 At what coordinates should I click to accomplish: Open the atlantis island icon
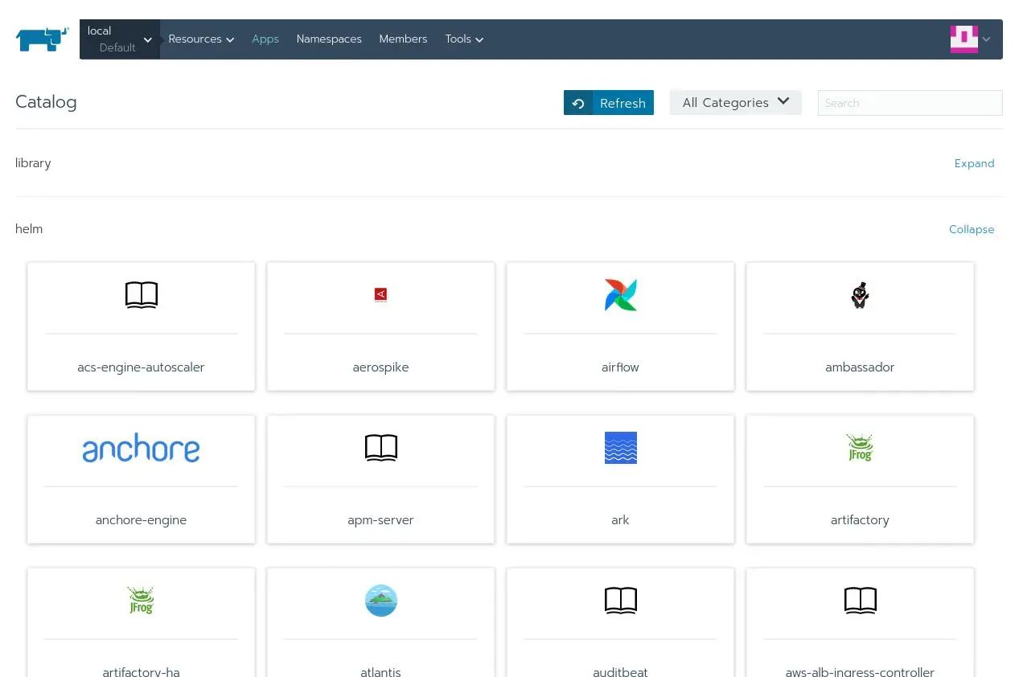pyautogui.click(x=381, y=601)
